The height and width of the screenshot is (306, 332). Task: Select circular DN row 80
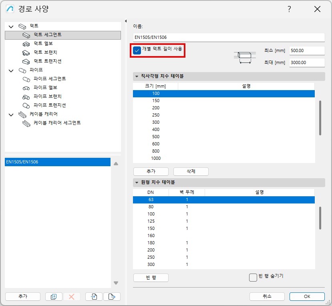(x=224, y=207)
